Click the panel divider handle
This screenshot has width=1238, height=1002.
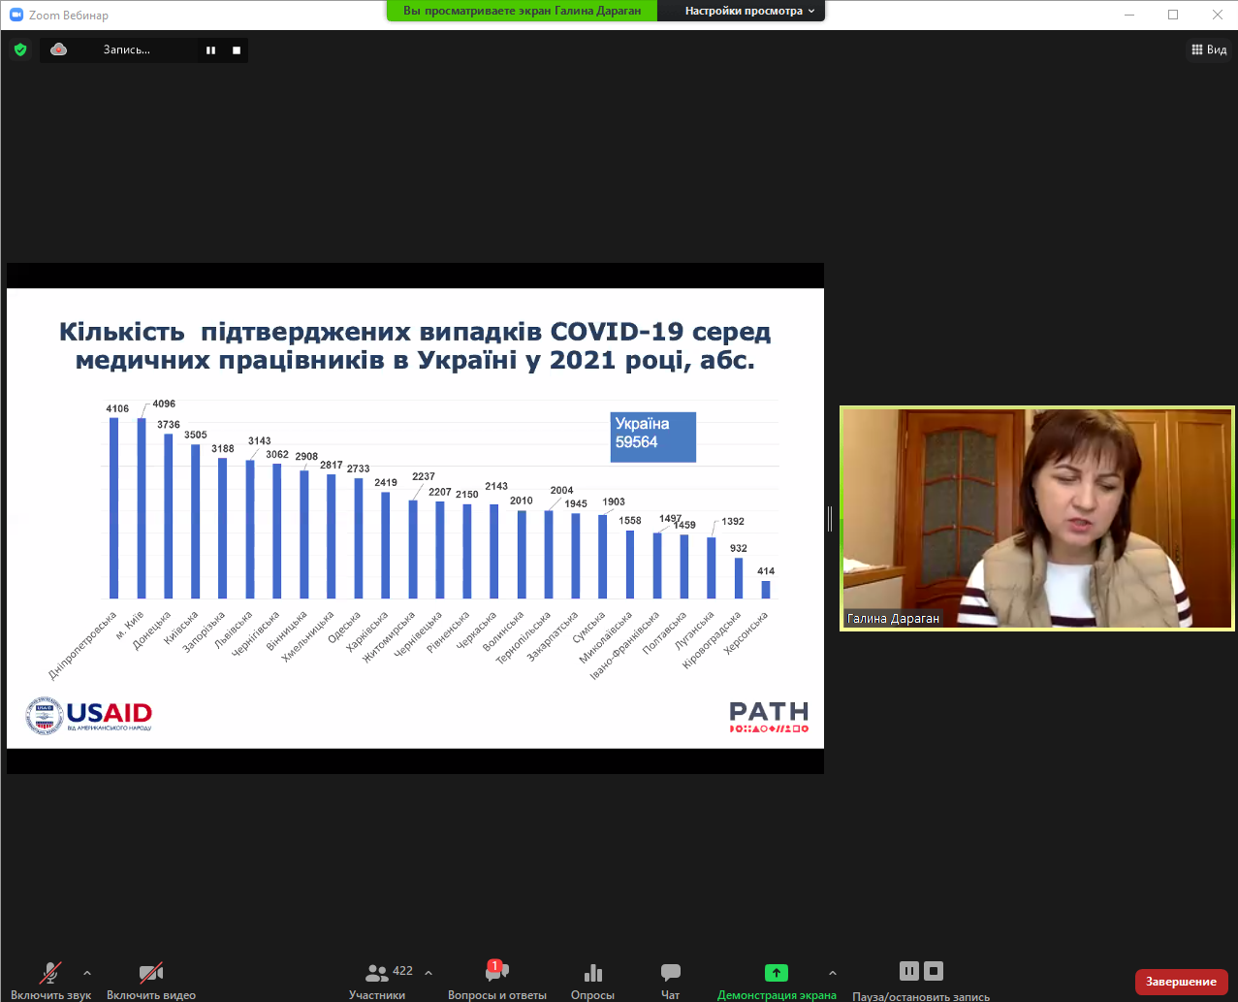(830, 519)
